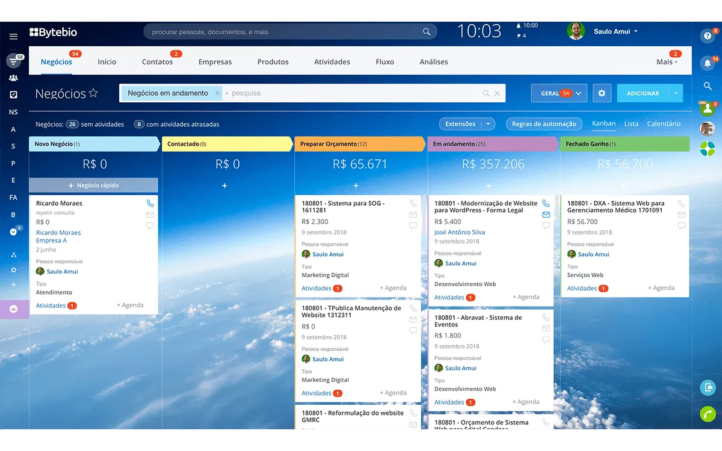Filter the 26 deals sem atividades

72,124
